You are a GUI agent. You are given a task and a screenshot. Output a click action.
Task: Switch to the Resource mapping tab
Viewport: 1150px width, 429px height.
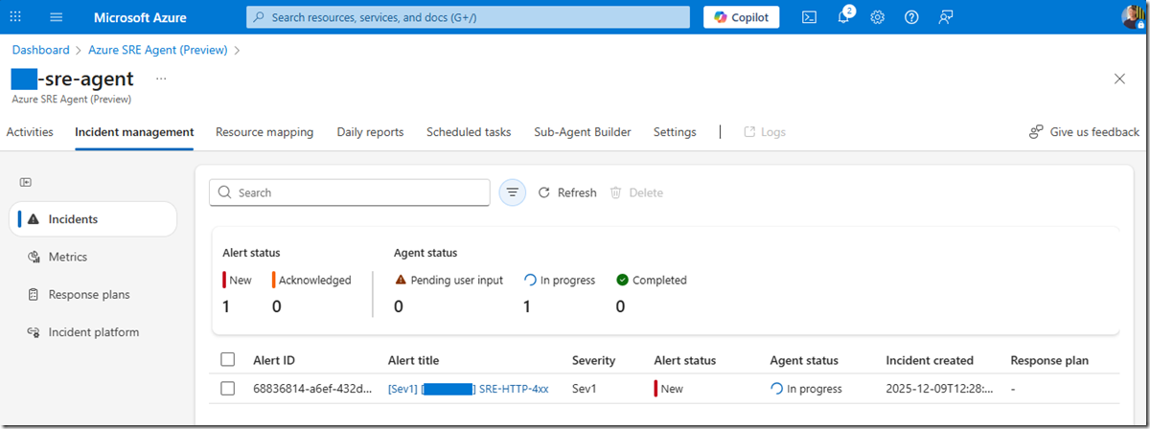click(264, 132)
